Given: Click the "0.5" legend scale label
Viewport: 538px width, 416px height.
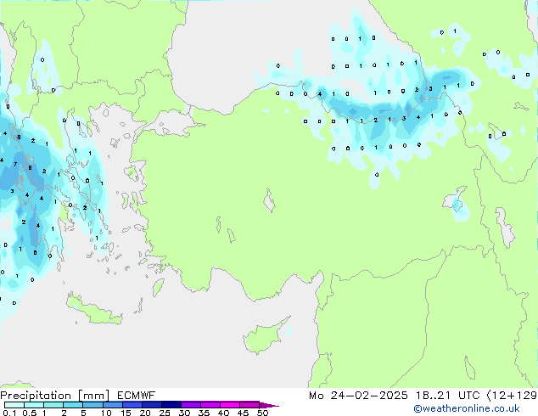Looking at the screenshot, I should [x=30, y=413].
